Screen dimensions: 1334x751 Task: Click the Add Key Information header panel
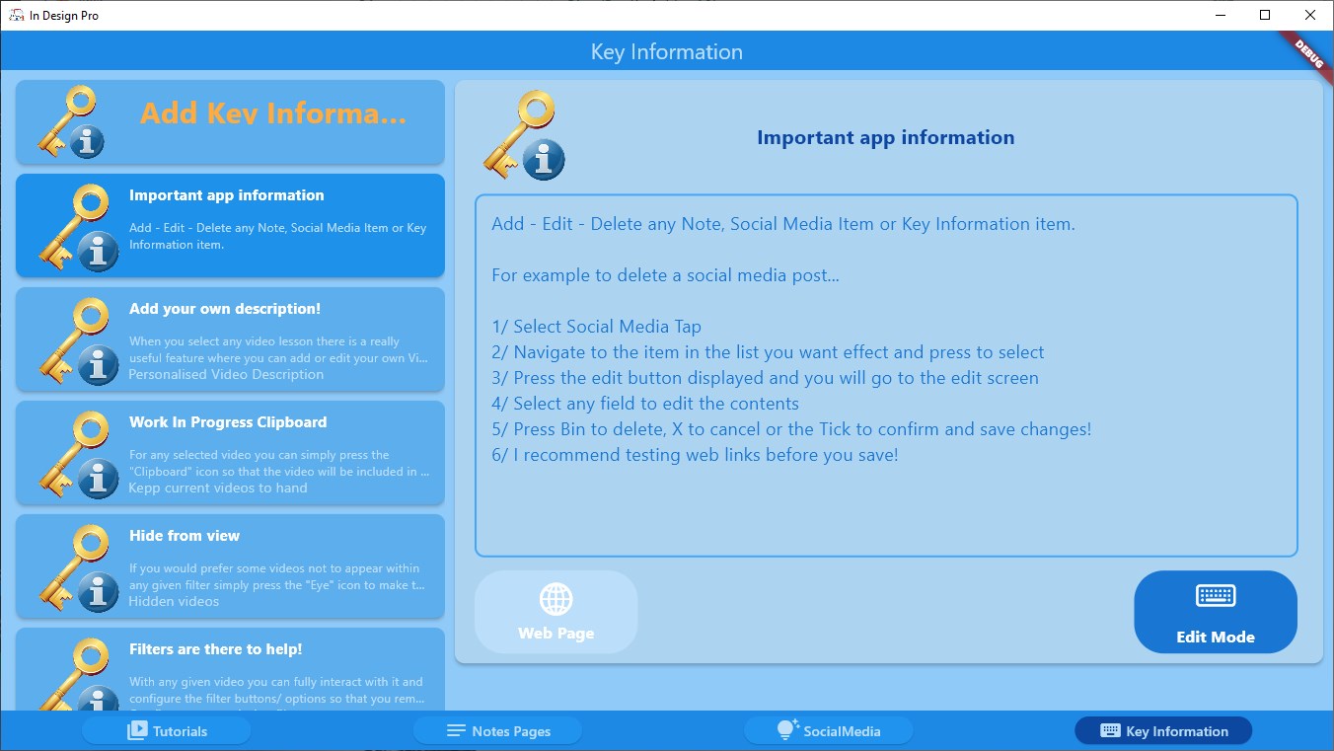pyautogui.click(x=229, y=120)
